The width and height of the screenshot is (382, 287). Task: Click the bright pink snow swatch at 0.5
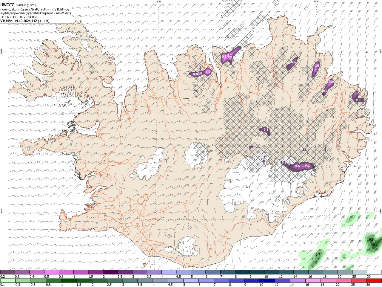tap(51, 272)
